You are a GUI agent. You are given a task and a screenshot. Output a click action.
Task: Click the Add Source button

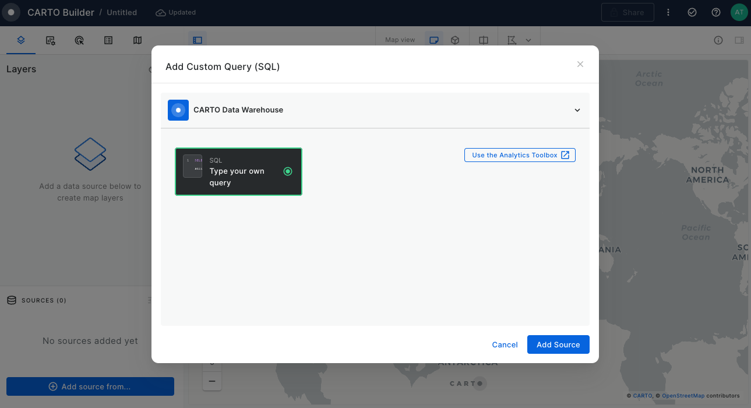click(x=558, y=344)
